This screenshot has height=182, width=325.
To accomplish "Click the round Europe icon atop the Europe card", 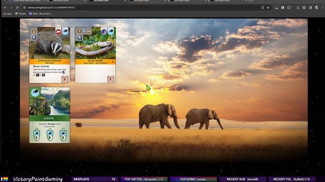I will 35,93.
